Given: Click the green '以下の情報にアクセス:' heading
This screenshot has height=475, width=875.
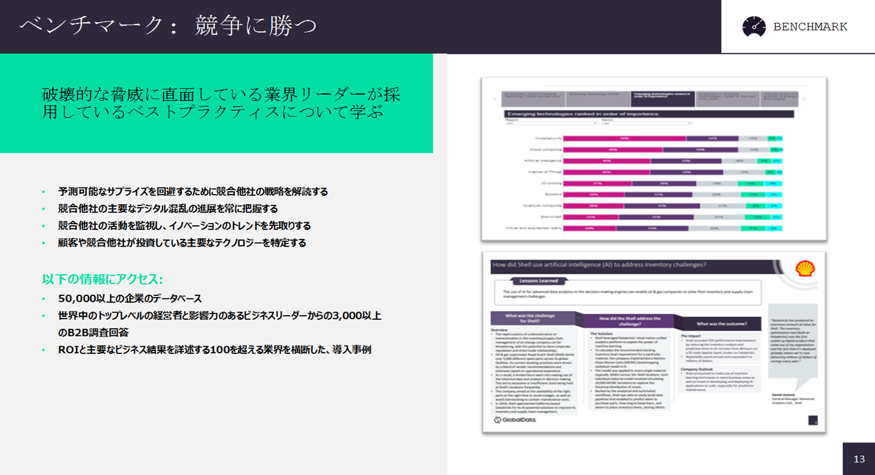Looking at the screenshot, I should click(102, 280).
